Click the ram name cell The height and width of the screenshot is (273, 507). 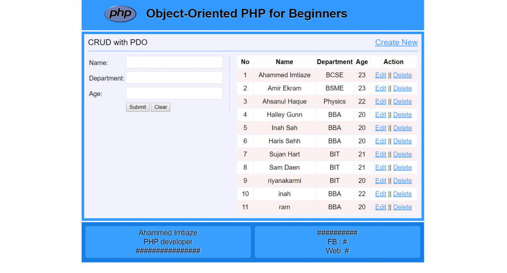[285, 207]
